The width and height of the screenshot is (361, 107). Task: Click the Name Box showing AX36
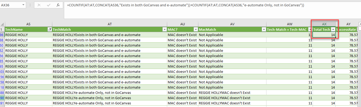(11, 5)
